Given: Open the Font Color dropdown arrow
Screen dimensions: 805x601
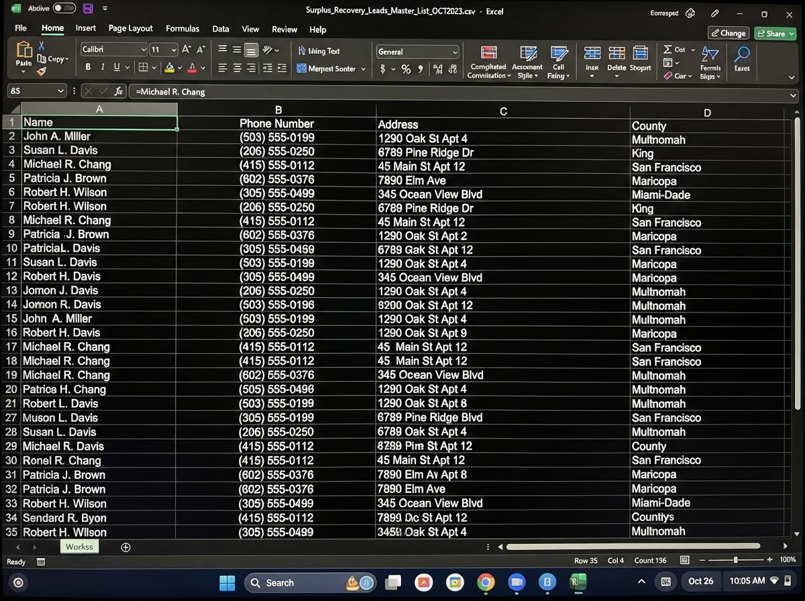Looking at the screenshot, I should coord(203,68).
